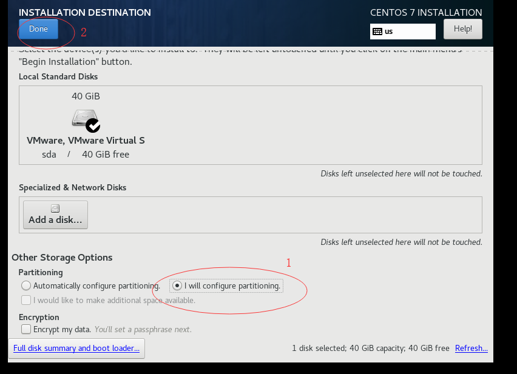Toggle additional space available checkbox
This screenshot has width=517, height=374.
(26, 300)
